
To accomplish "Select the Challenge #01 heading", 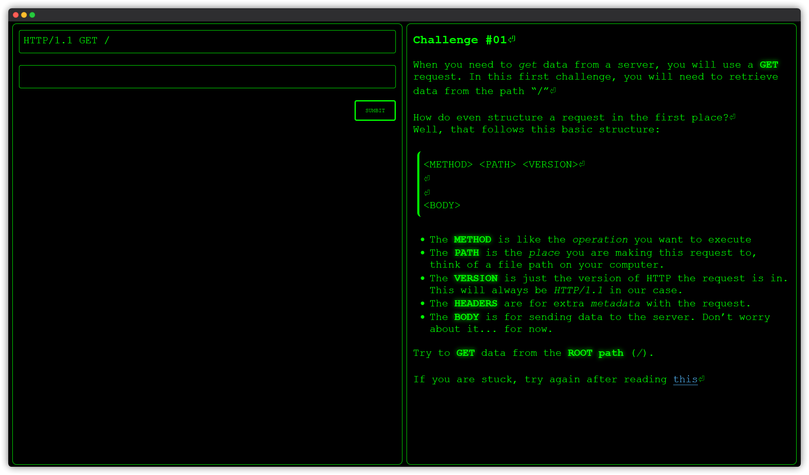I will click(459, 40).
